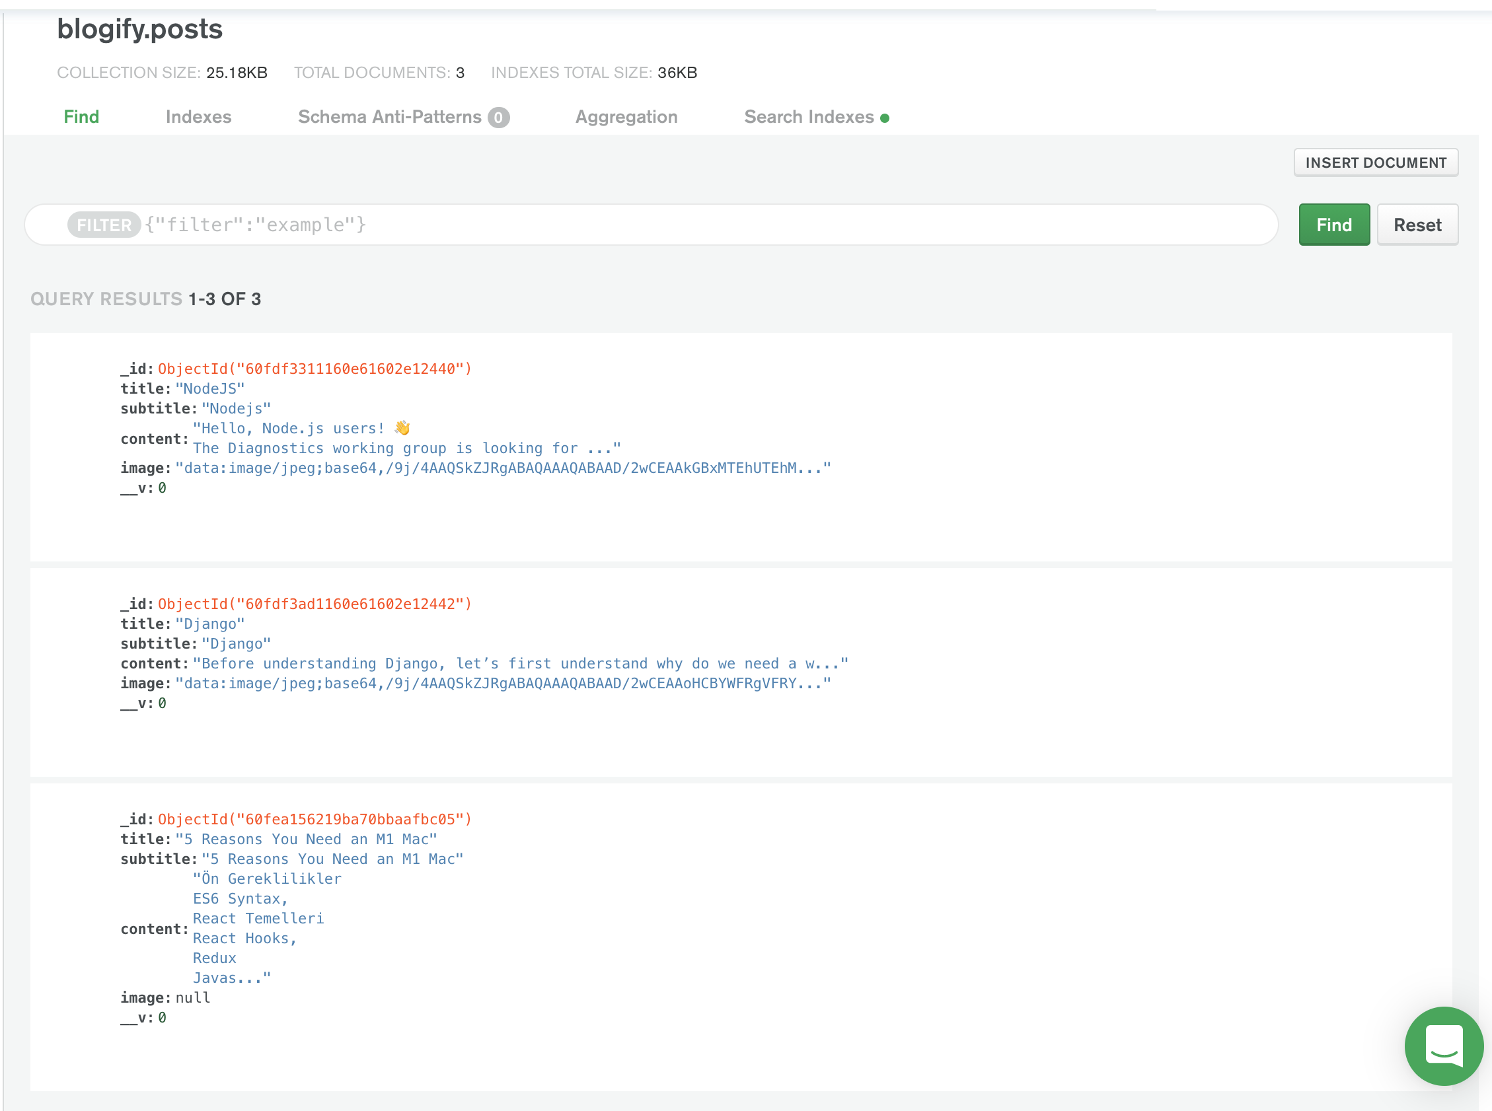Click the Django document content text
The width and height of the screenshot is (1492, 1111).
(x=520, y=663)
